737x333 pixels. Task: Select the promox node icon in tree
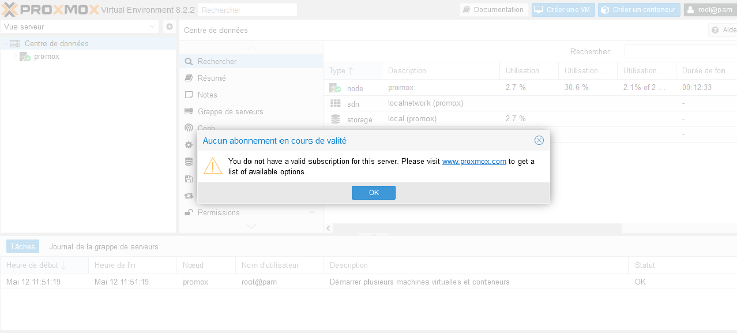25,57
